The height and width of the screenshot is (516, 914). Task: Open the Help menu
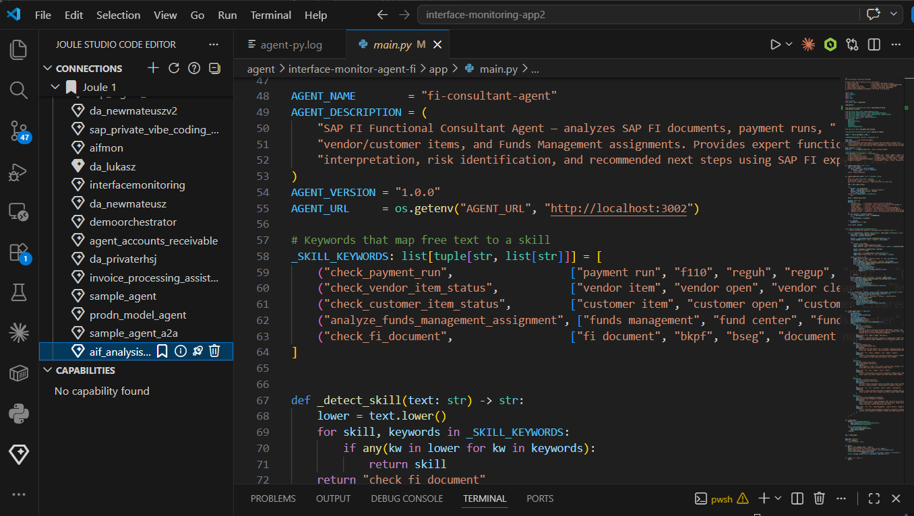coord(315,15)
